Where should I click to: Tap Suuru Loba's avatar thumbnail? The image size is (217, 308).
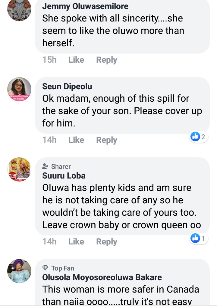(19, 169)
